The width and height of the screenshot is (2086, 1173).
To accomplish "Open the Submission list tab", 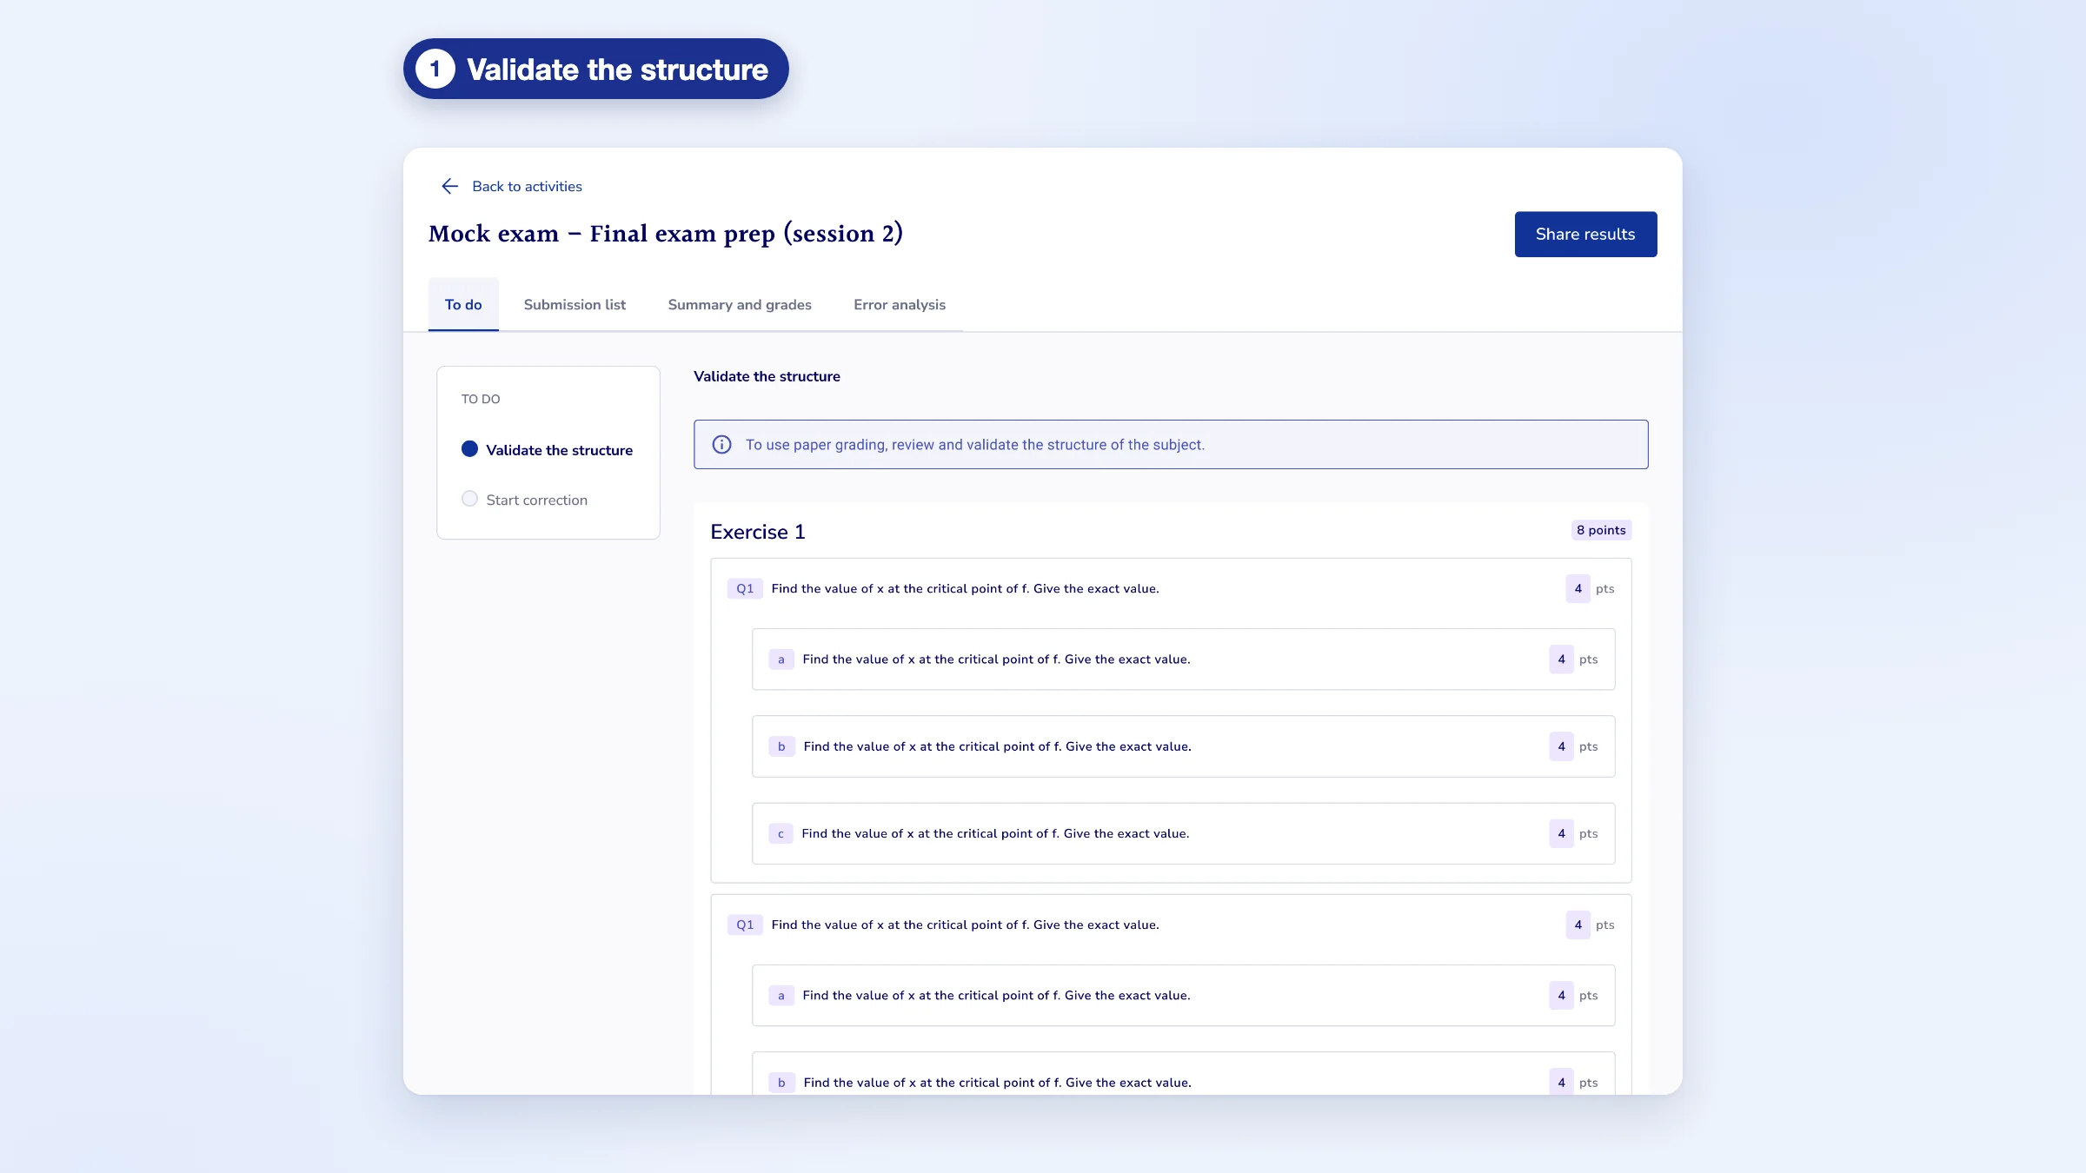I will (575, 304).
